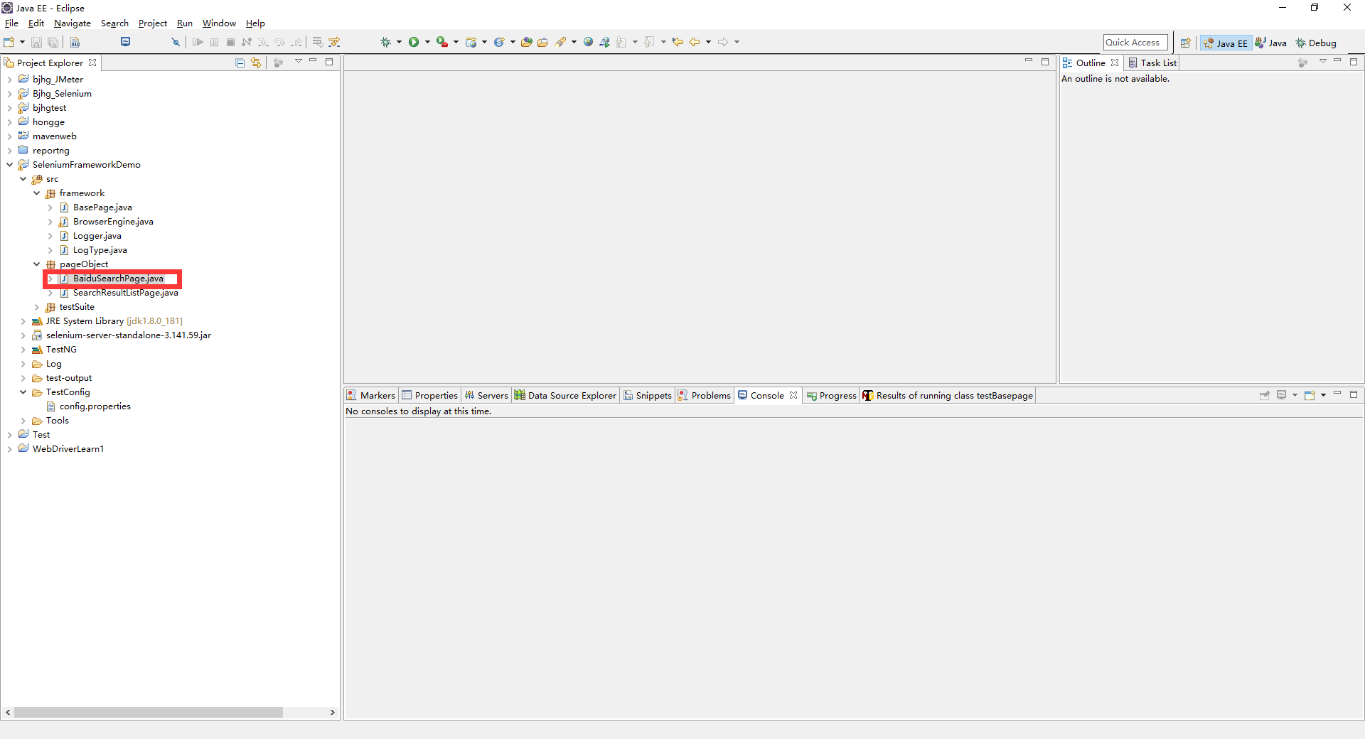Click the Open Perspective icon
The width and height of the screenshot is (1365, 739).
coord(1185,43)
